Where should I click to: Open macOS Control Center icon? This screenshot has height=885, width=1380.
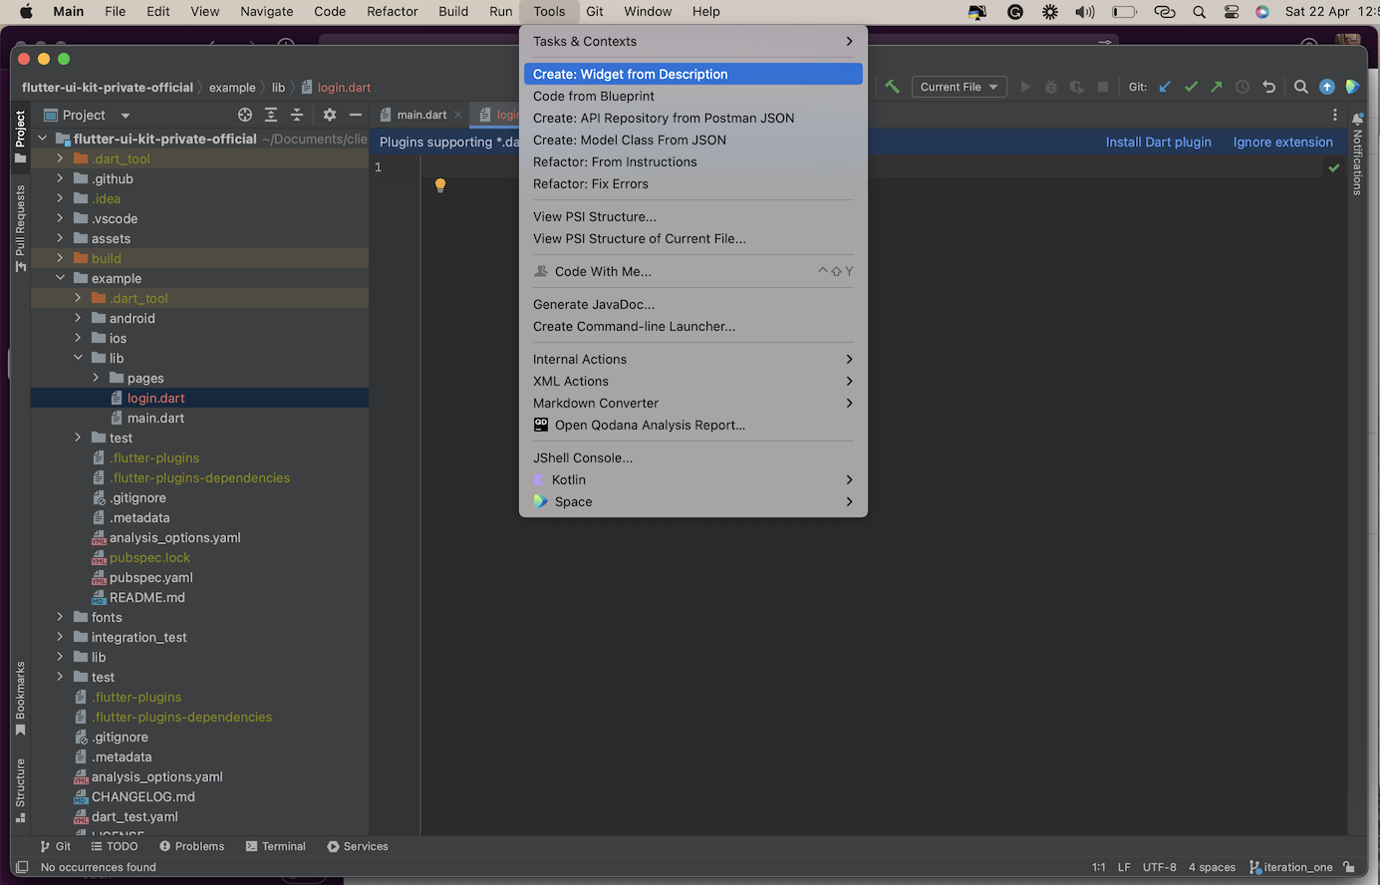pyautogui.click(x=1232, y=12)
